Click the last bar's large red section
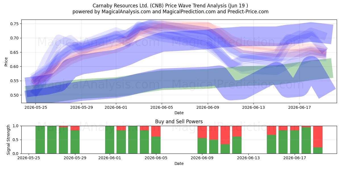 (x=318, y=137)
